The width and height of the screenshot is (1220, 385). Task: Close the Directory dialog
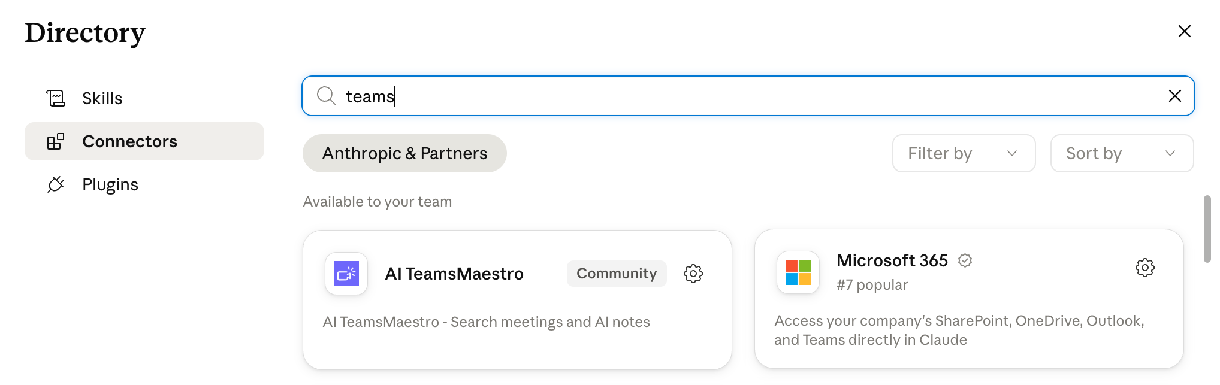pyautogui.click(x=1184, y=31)
